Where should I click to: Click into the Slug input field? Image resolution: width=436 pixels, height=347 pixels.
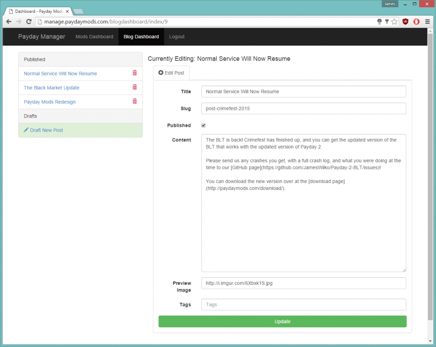pyautogui.click(x=304, y=109)
